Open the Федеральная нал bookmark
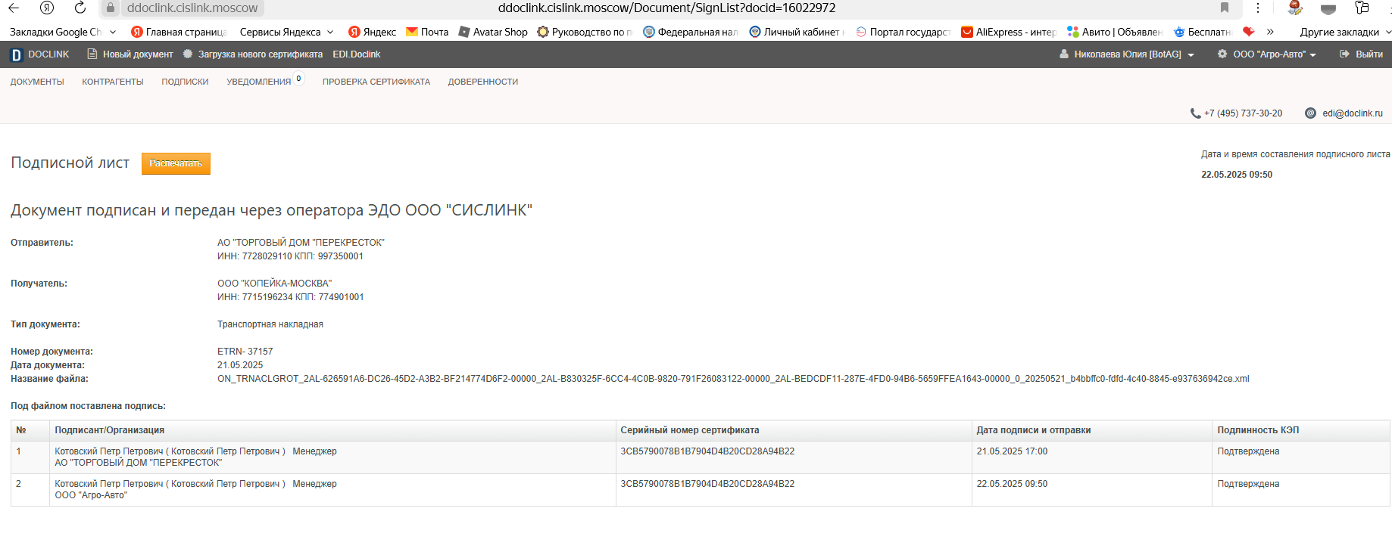 tap(691, 32)
